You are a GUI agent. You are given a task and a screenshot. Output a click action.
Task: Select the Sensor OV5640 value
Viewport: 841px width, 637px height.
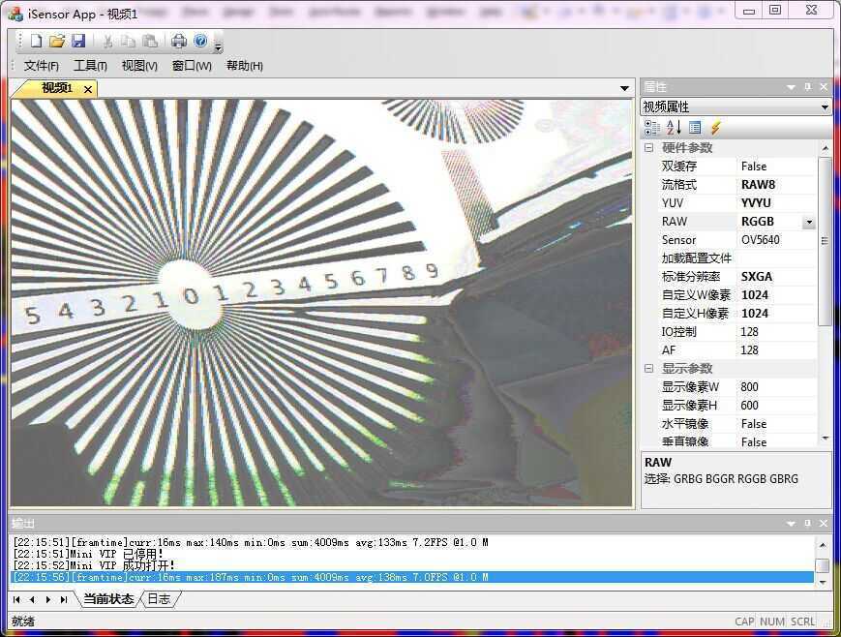pyautogui.click(x=777, y=240)
